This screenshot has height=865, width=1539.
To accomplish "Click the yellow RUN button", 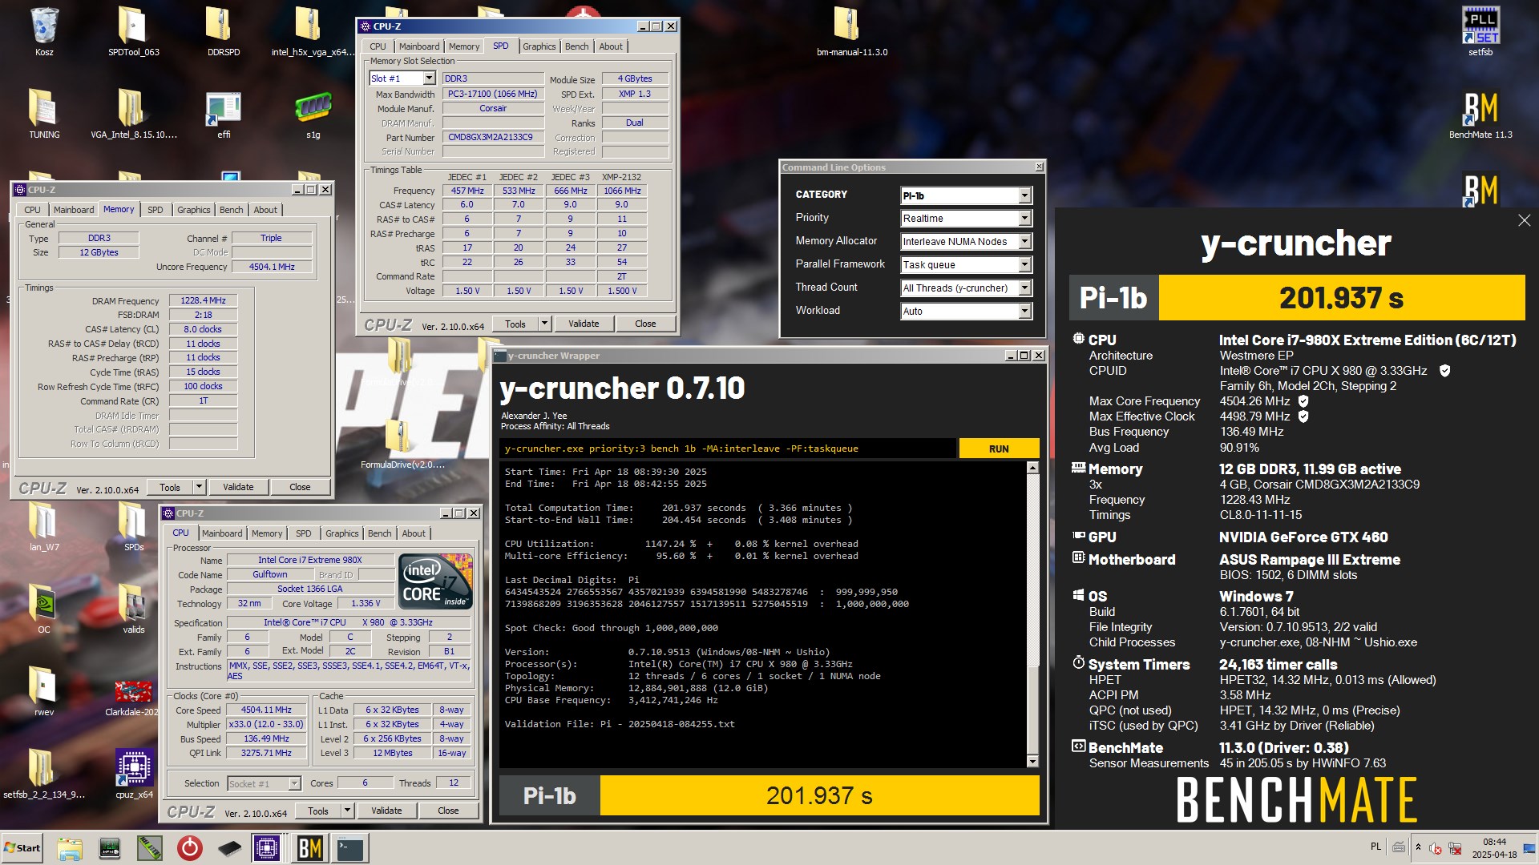I will 999,449.
